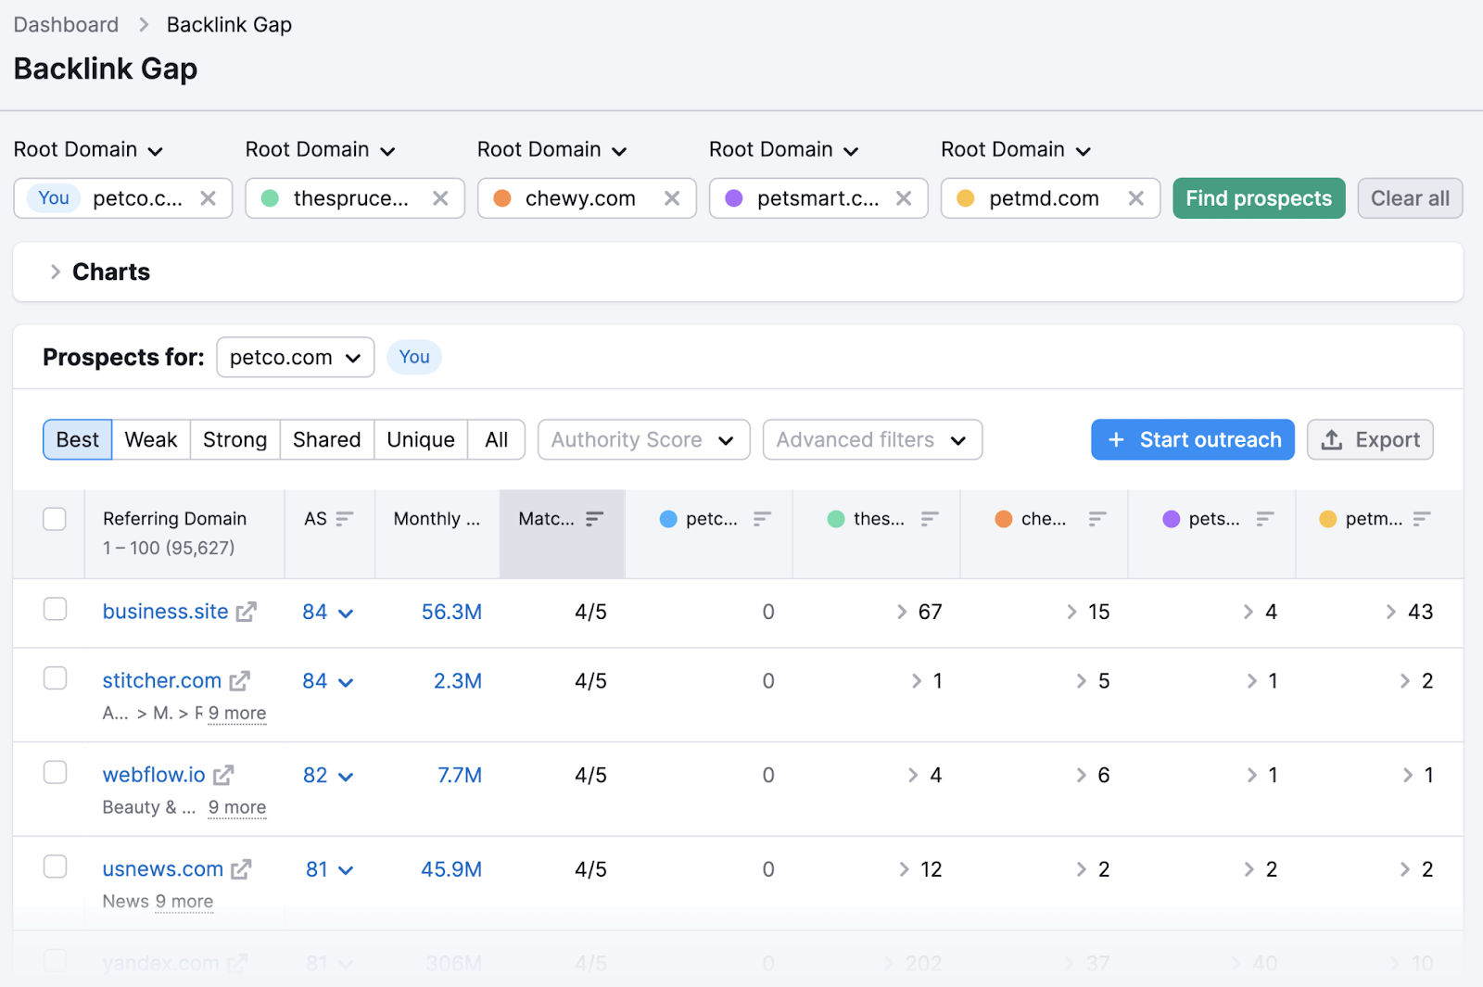
Task: Click the sort icon on the petco.com column
Action: pyautogui.click(x=763, y=517)
